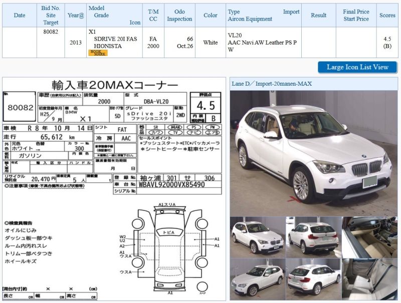
Task: Click the inspection date Oct.26
Action: point(185,46)
